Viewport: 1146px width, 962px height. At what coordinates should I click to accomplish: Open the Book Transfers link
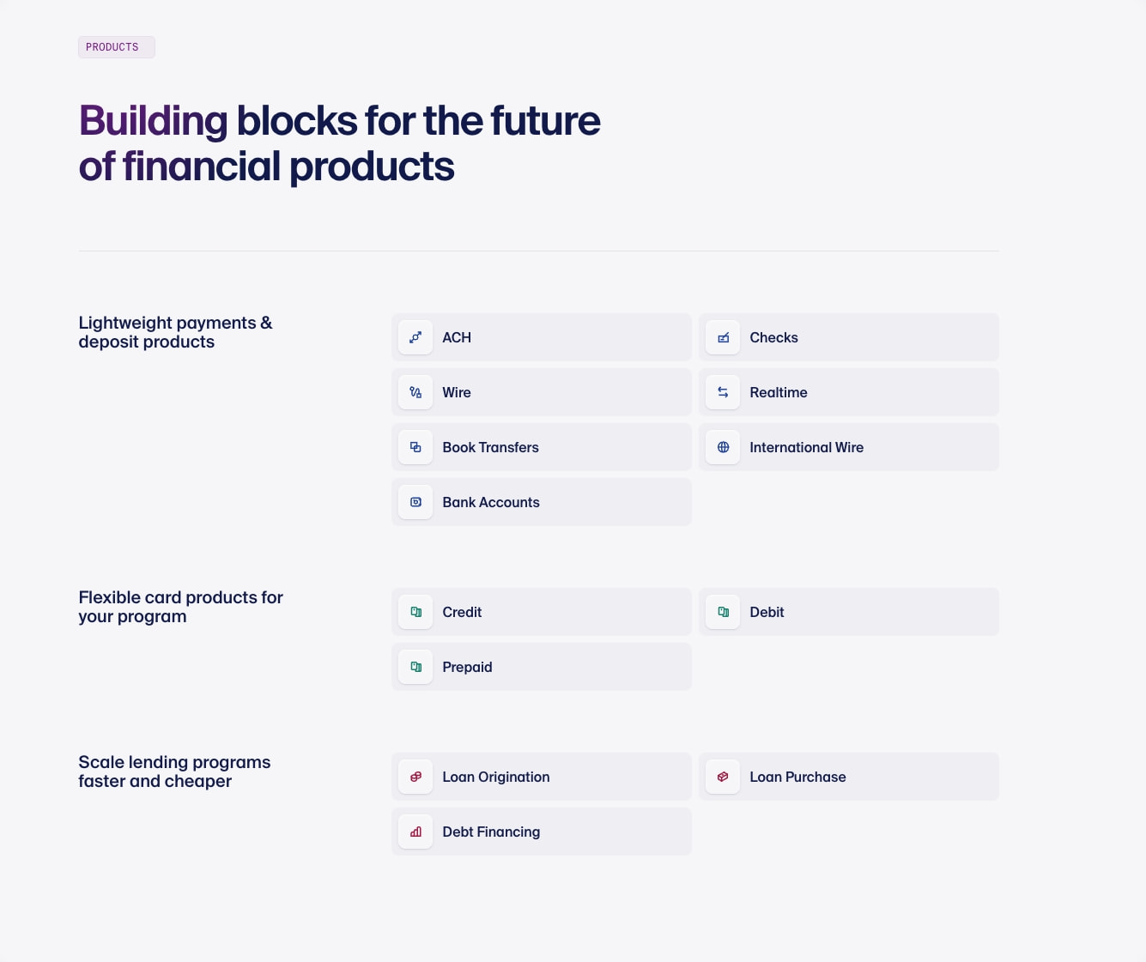(542, 447)
